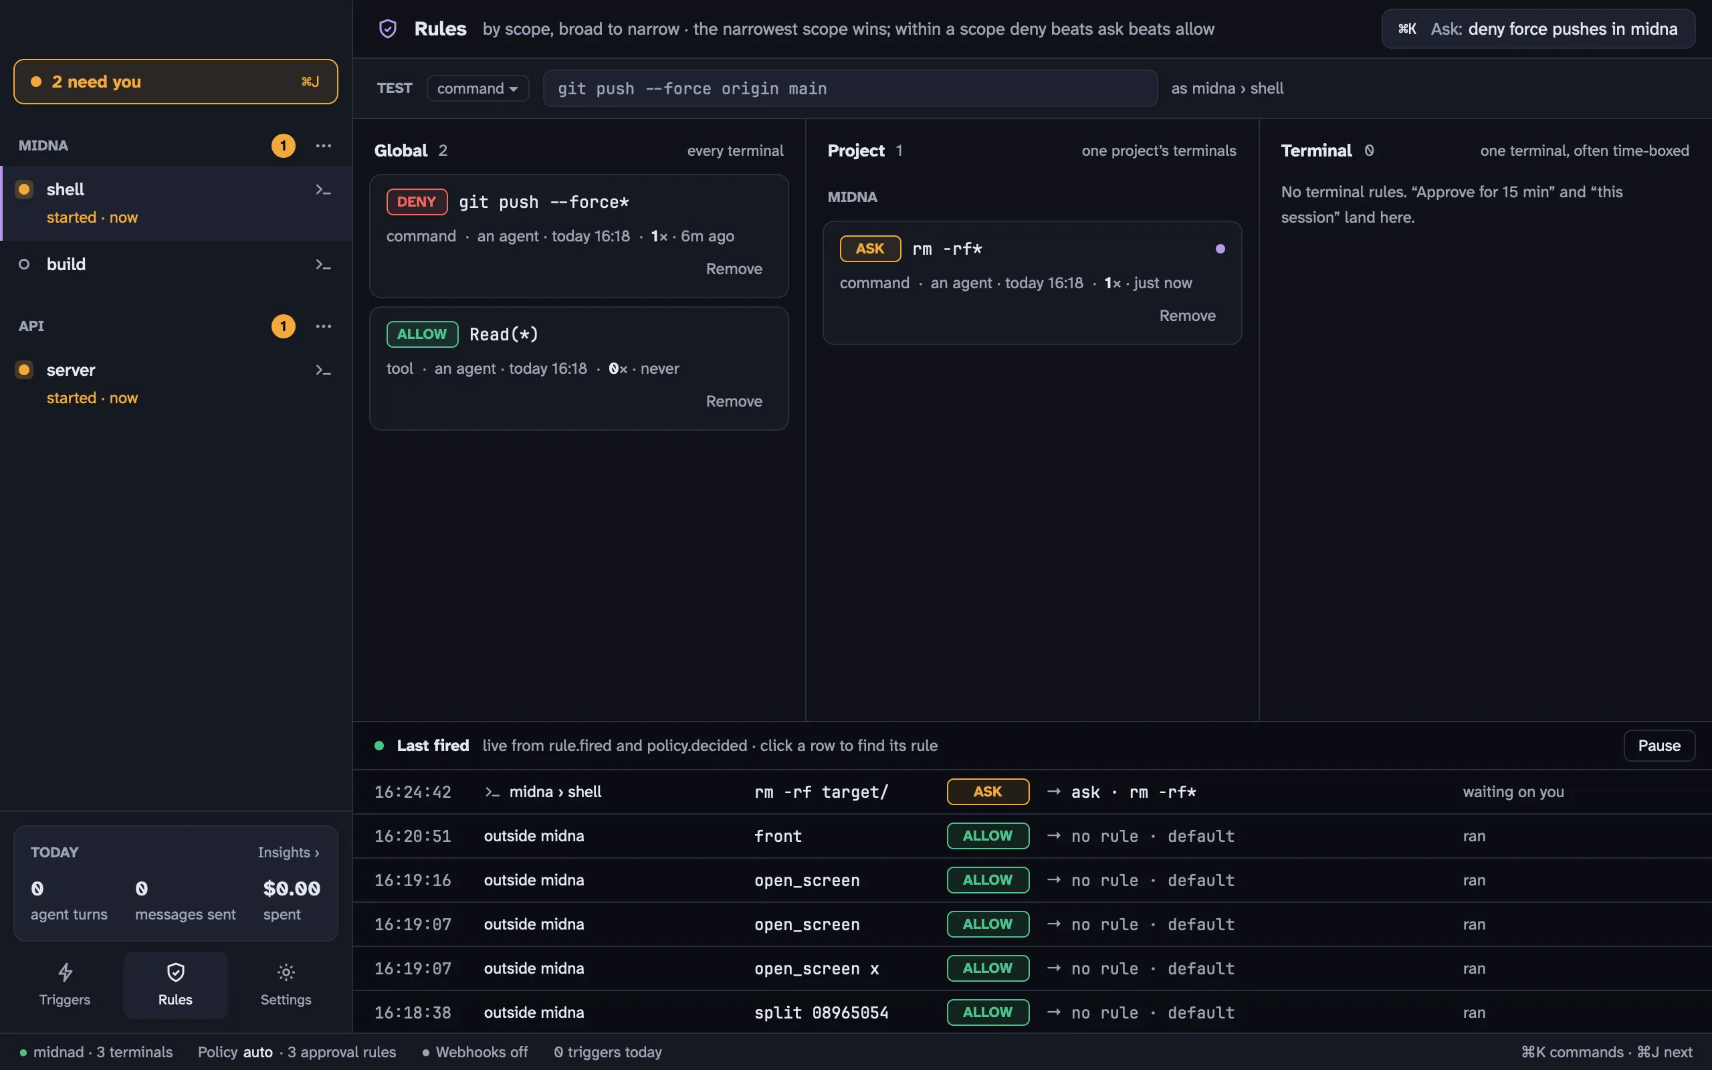This screenshot has width=1712, height=1070.
Task: Click shell status indicator dot
Action: click(x=24, y=189)
